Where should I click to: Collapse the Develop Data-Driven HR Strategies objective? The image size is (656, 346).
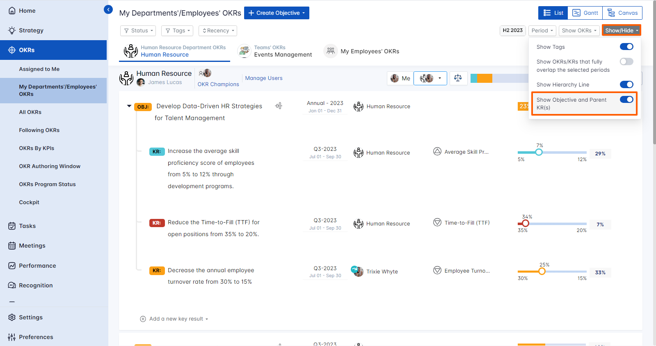[x=129, y=106]
